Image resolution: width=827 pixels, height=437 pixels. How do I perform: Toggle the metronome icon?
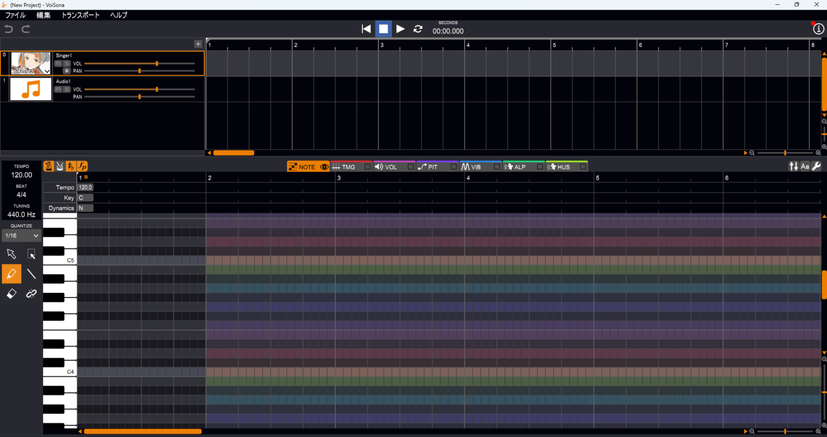tap(48, 166)
